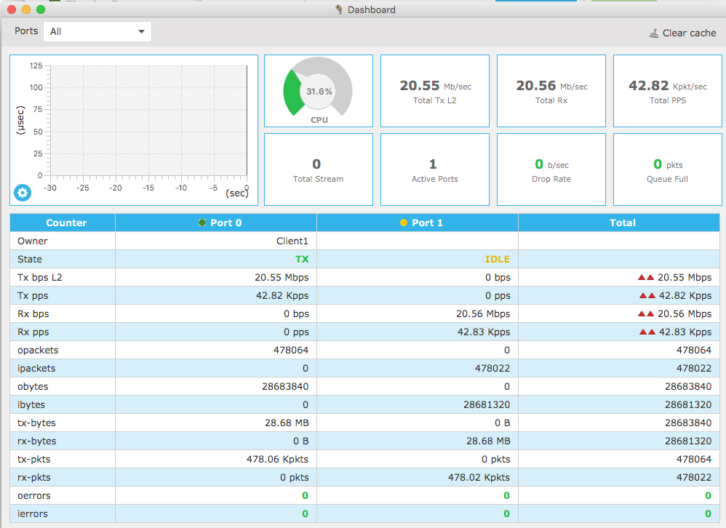Screen dimensions: 726x528
Task: Click Port 1's 28.68 MB rx-bytes value
Action: tap(488, 441)
